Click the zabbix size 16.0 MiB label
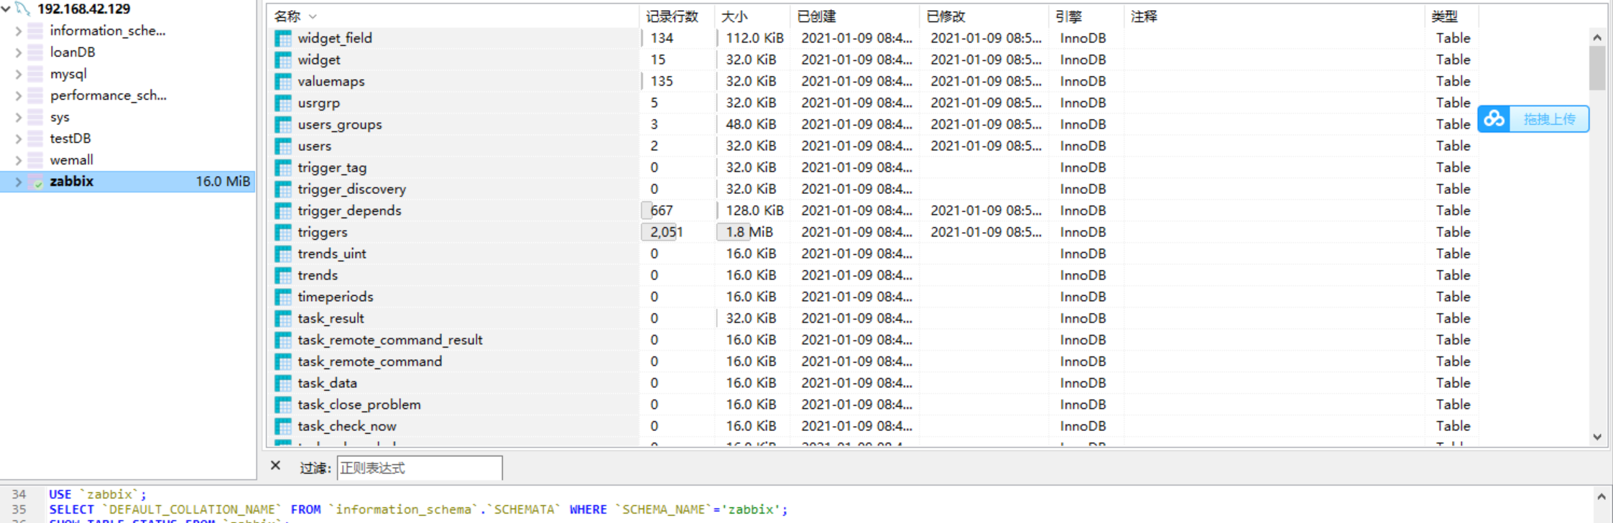Screen dimensions: 1613x523 [x=223, y=182]
